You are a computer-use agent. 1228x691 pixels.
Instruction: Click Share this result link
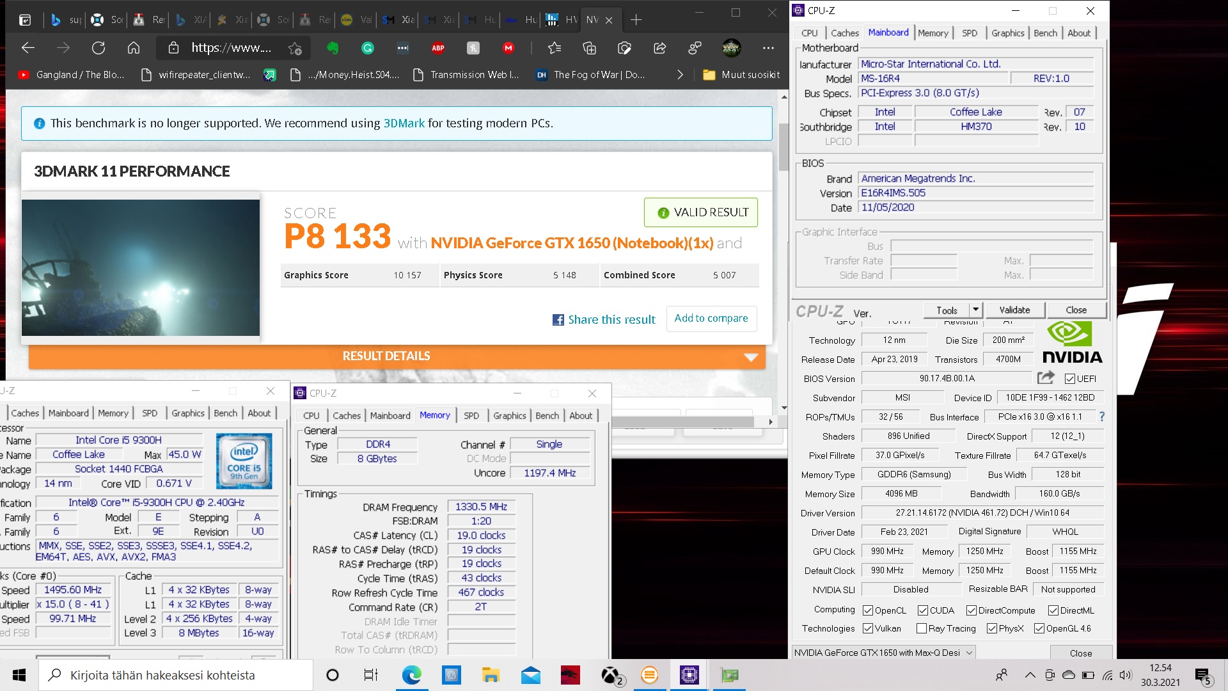(611, 320)
